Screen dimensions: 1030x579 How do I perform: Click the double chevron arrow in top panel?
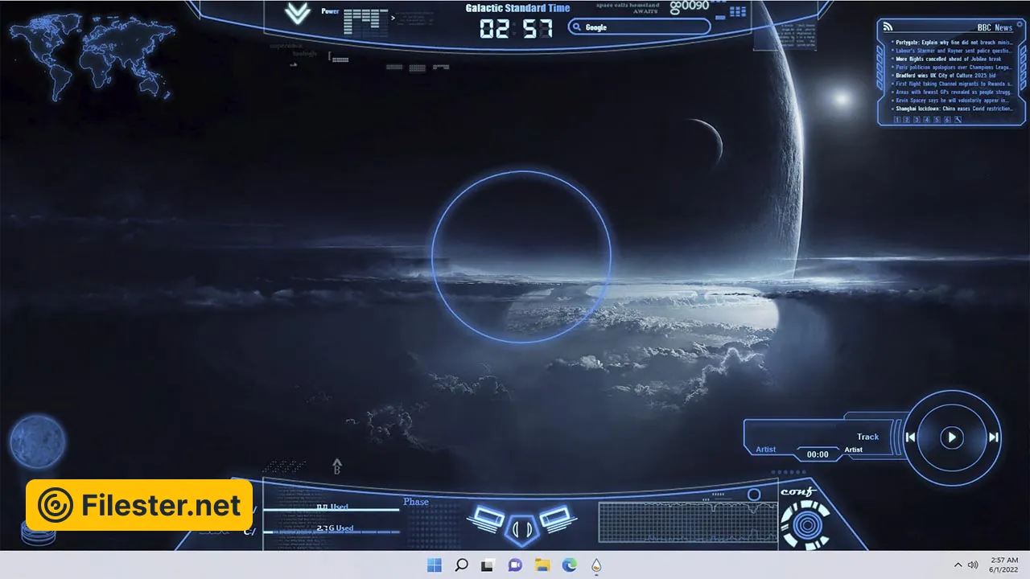(298, 14)
